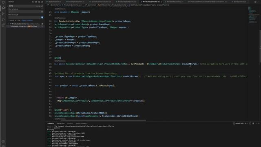Clear search results in search panel header
261x147 pixels.
tap(36, 2)
